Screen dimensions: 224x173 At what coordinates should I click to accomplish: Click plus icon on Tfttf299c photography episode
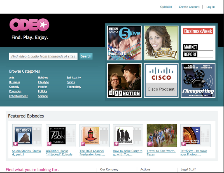[x=184, y=144]
